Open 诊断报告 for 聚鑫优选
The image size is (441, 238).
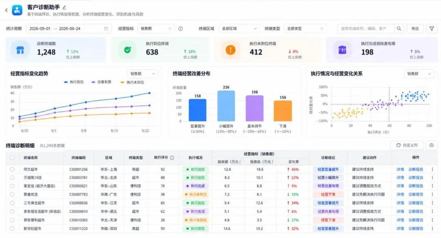pyautogui.click(x=416, y=194)
